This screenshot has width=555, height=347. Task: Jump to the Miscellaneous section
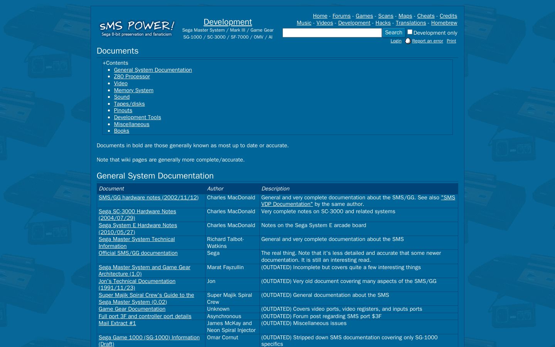click(x=132, y=124)
